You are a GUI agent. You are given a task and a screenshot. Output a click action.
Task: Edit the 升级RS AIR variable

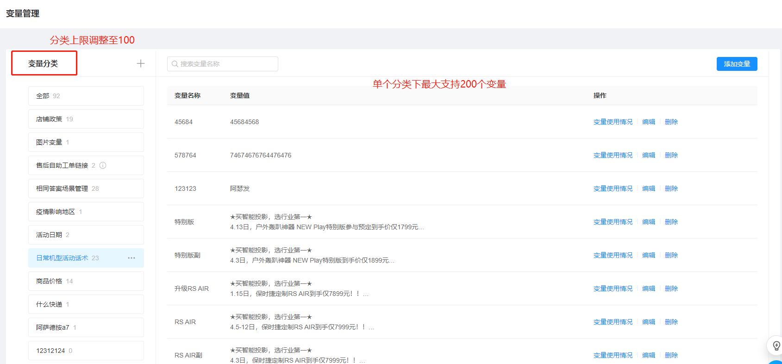pyautogui.click(x=649, y=289)
